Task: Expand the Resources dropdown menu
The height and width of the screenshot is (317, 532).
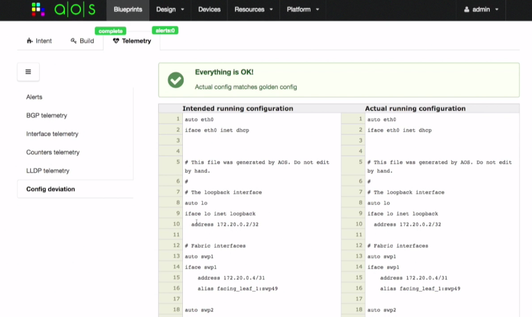Action: tap(253, 10)
